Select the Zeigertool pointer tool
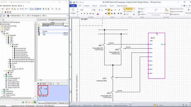 pyautogui.click(x=128, y=9)
